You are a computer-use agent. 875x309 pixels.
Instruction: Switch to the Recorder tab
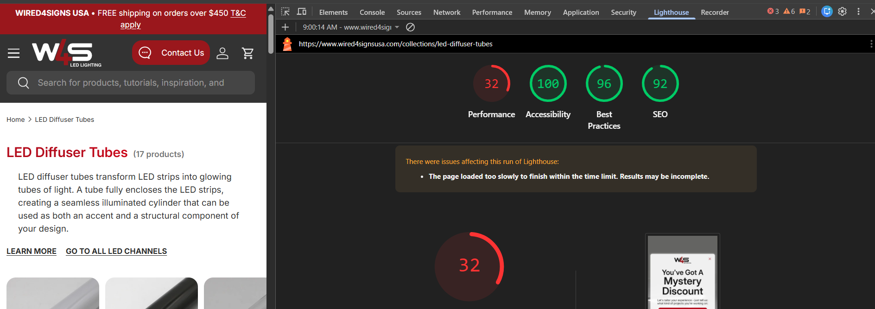[x=715, y=13]
